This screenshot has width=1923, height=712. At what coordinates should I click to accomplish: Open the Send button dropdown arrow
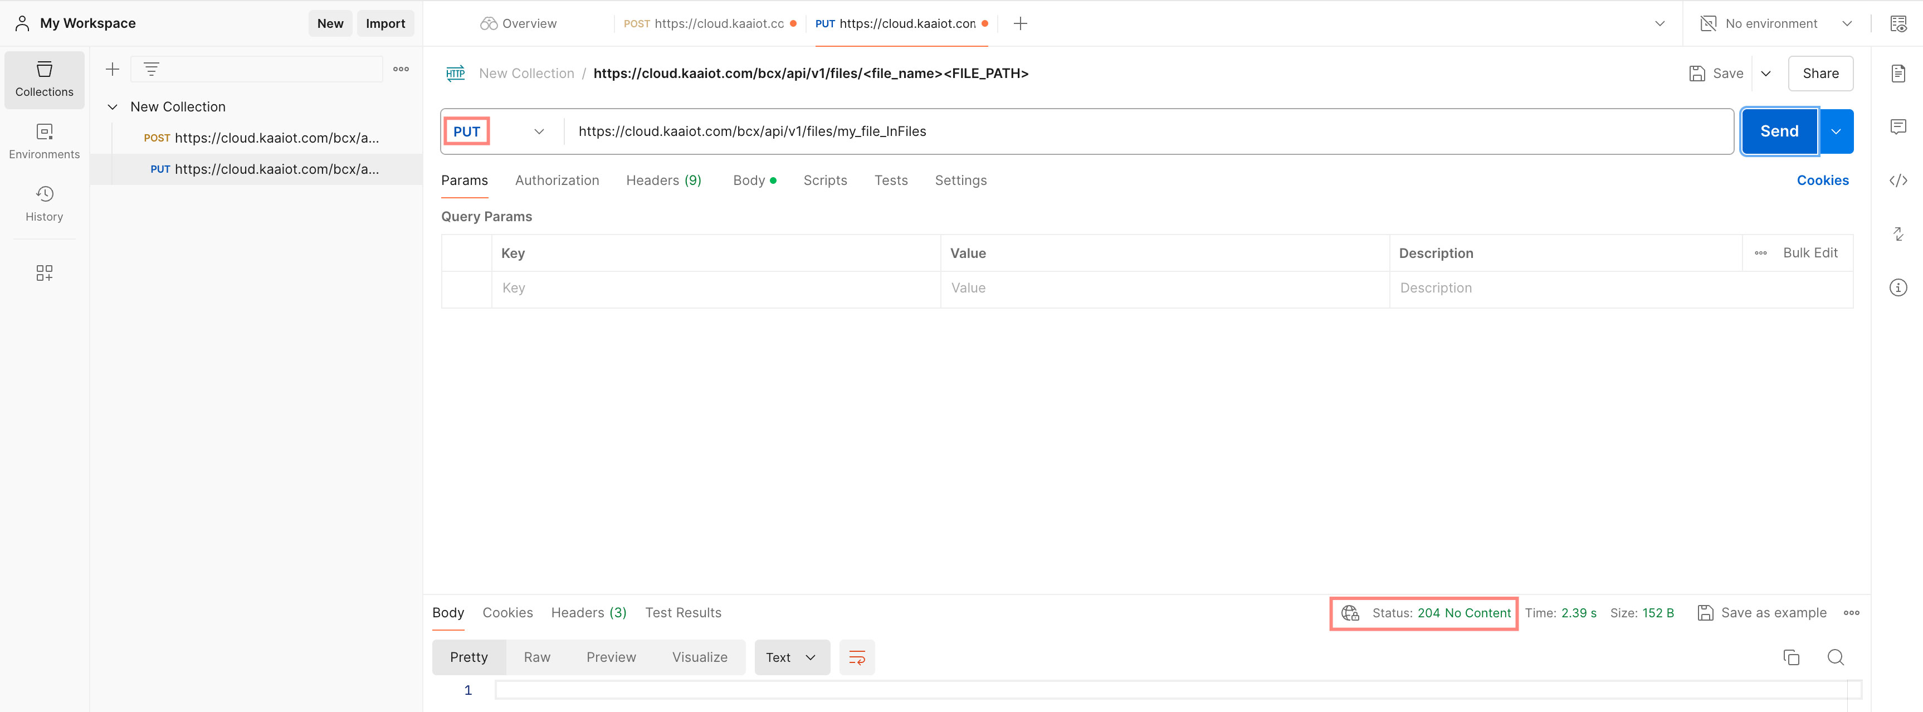point(1836,131)
